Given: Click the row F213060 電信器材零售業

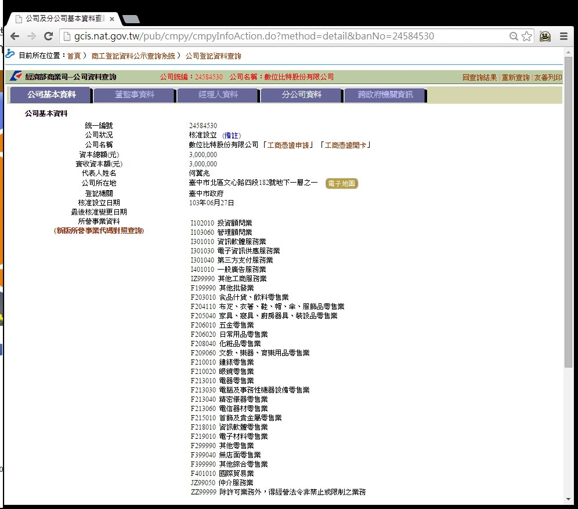Looking at the screenshot, I should tap(229, 409).
